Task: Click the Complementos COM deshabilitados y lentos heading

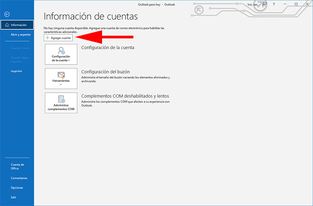Action: point(125,96)
